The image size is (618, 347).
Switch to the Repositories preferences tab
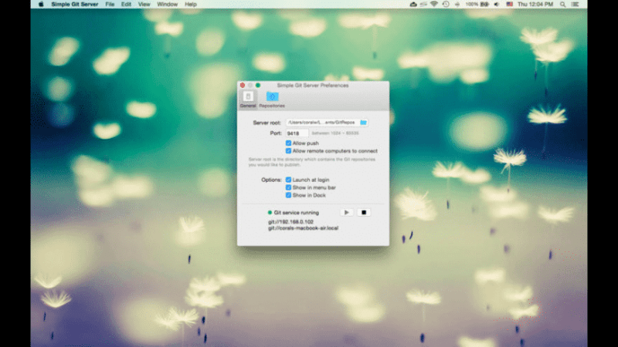[x=272, y=99]
